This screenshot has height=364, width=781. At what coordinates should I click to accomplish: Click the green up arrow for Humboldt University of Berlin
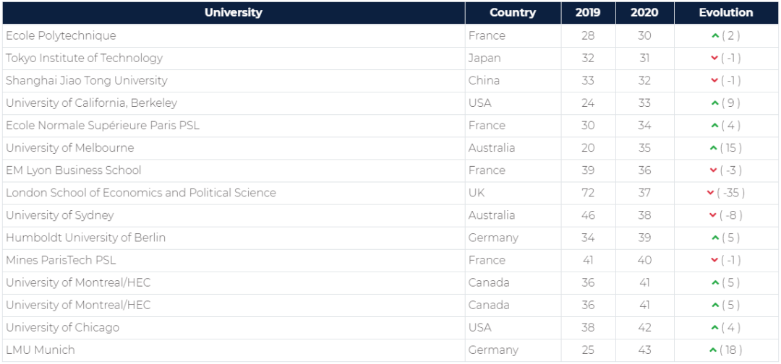coord(714,238)
